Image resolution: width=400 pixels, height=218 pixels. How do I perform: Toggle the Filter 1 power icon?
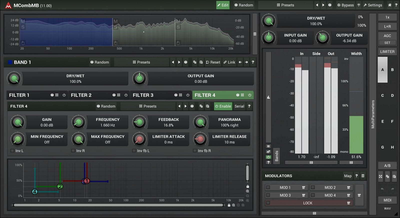pyautogui.click(x=64, y=95)
